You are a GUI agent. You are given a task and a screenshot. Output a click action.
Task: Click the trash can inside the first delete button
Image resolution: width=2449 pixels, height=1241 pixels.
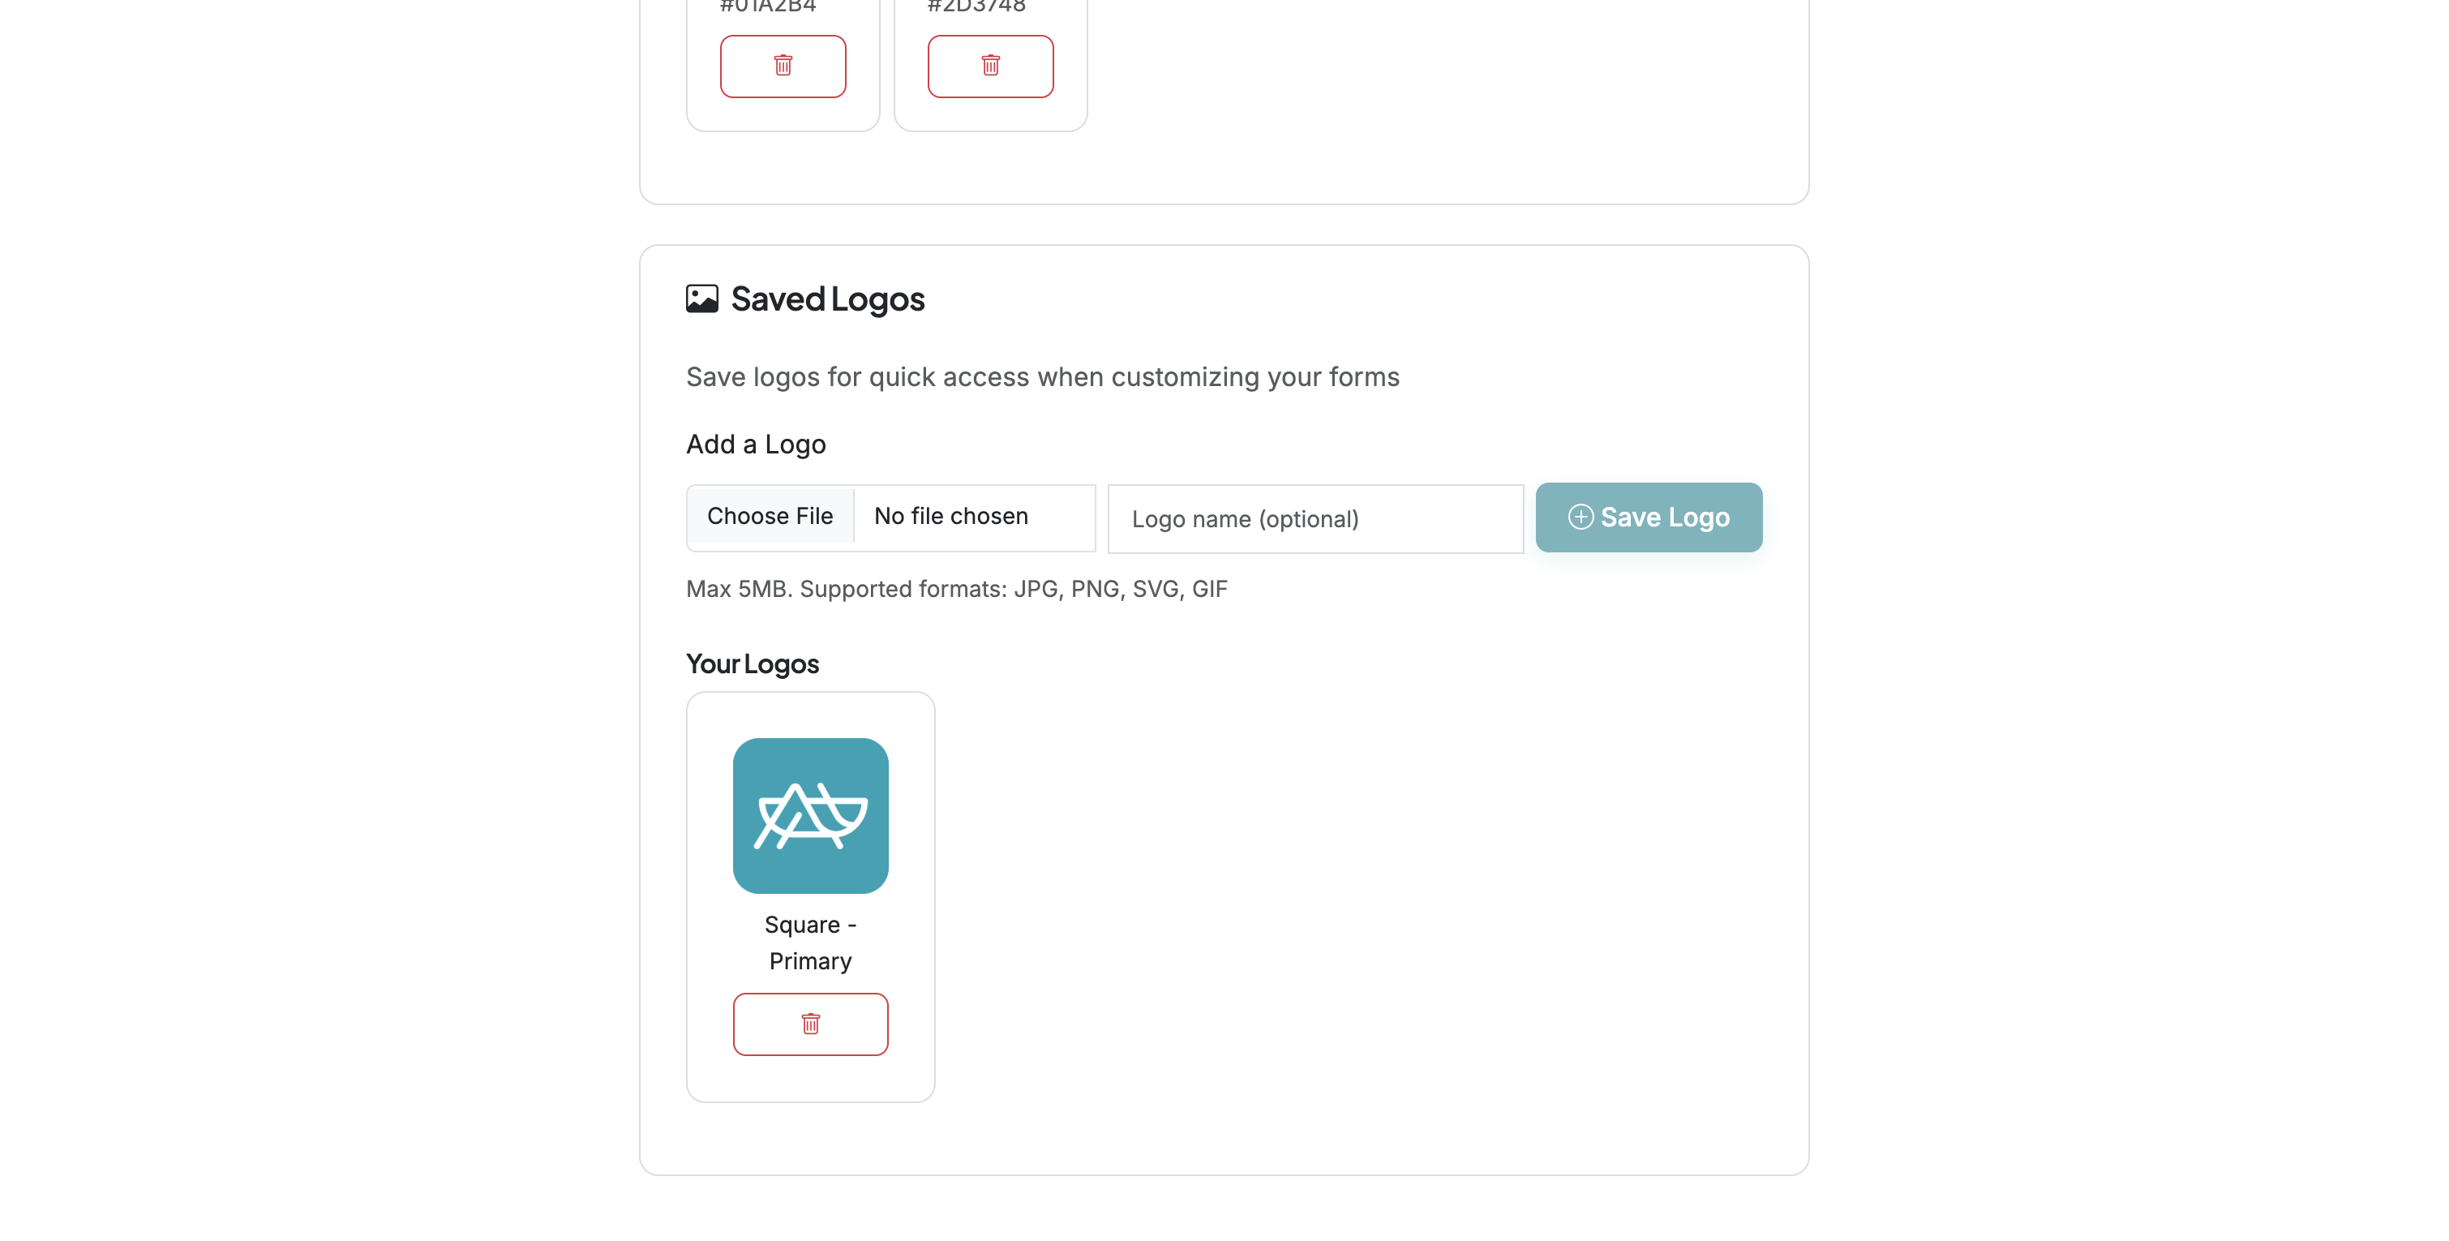click(x=783, y=65)
